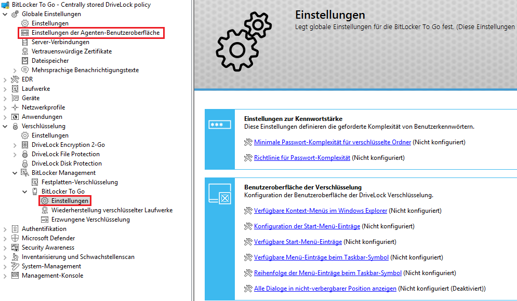Screen dimensions: 517x301
Task: Open Verfügbare Kontext-Menüs im Windows Explorer
Action: click(321, 211)
